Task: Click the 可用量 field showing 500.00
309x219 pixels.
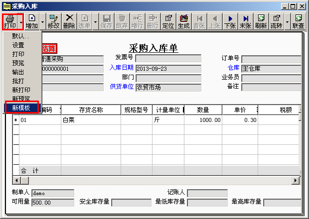Action: pyautogui.click(x=53, y=203)
